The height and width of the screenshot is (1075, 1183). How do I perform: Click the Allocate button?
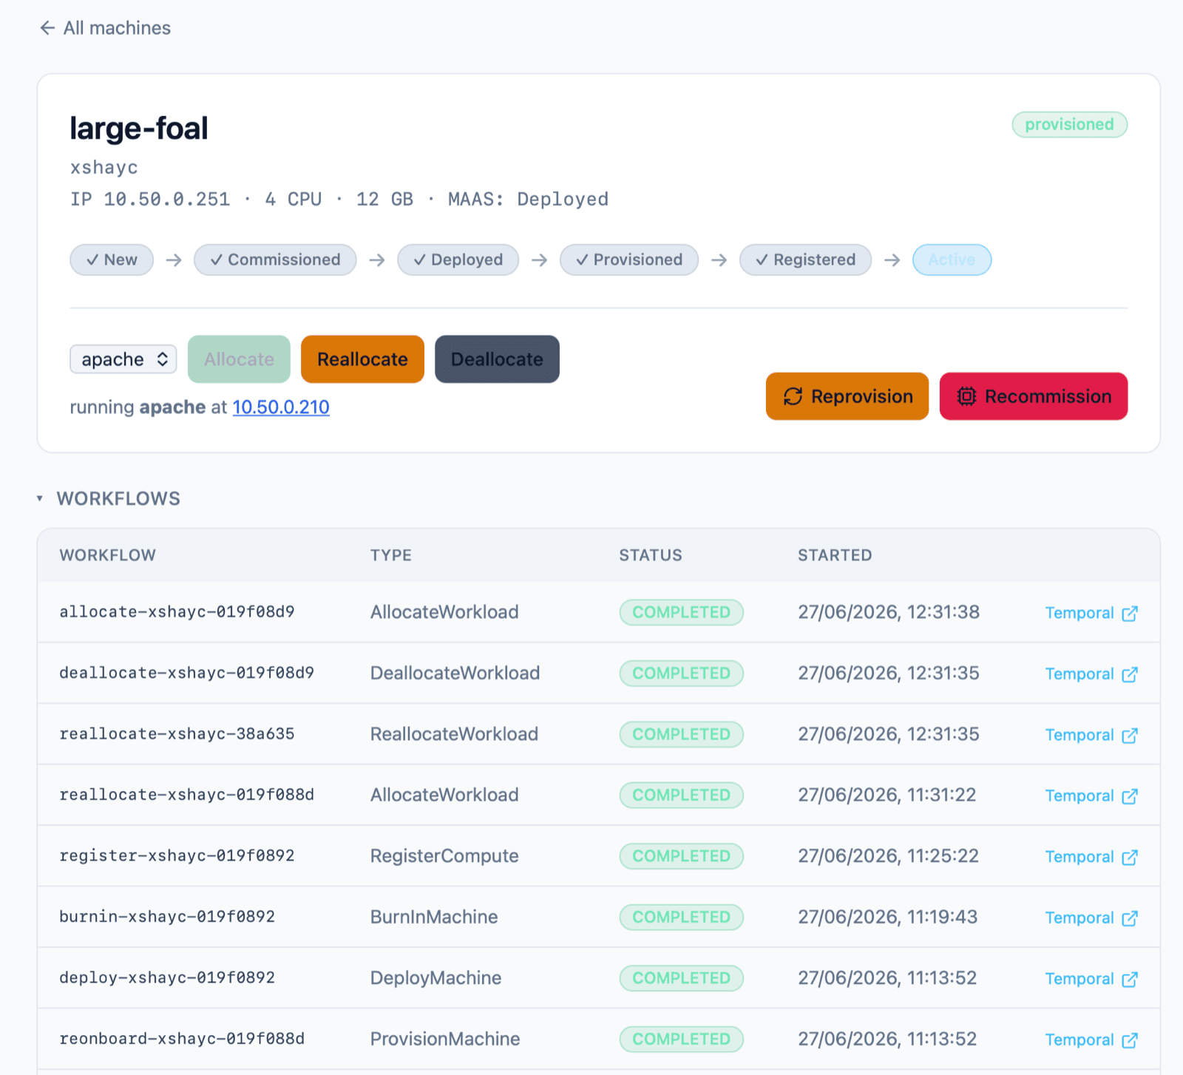(x=239, y=359)
